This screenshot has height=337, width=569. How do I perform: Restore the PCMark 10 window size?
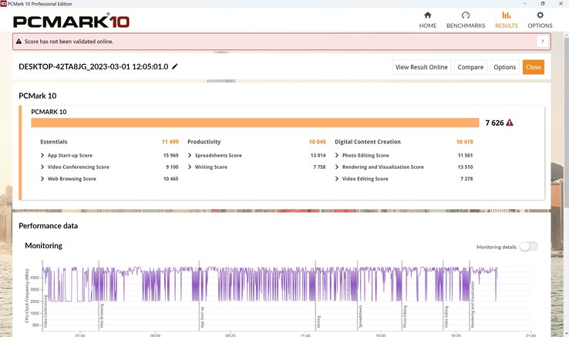(x=543, y=4)
